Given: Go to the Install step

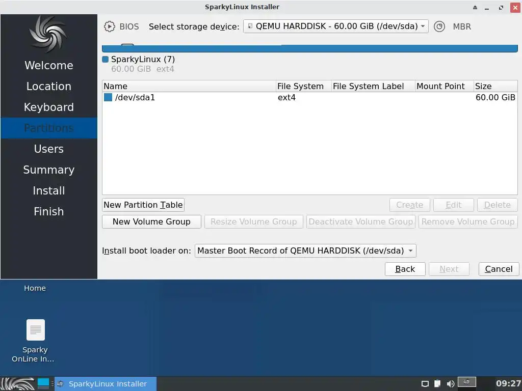Looking at the screenshot, I should [49, 191].
